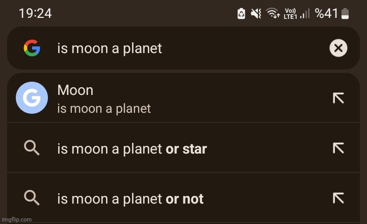Tap the battery saver recycle icon
The height and width of the screenshot is (224, 367).
[x=241, y=14]
